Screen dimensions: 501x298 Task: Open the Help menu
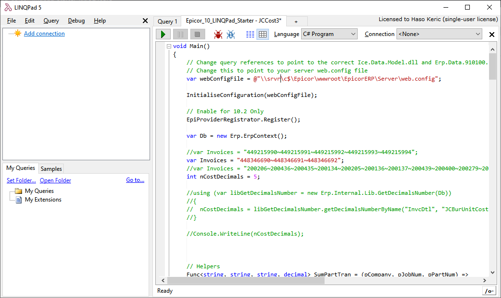coord(100,21)
